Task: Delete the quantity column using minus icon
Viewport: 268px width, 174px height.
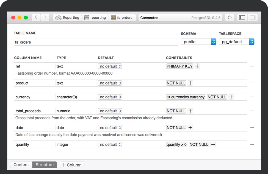Action: tap(252, 144)
